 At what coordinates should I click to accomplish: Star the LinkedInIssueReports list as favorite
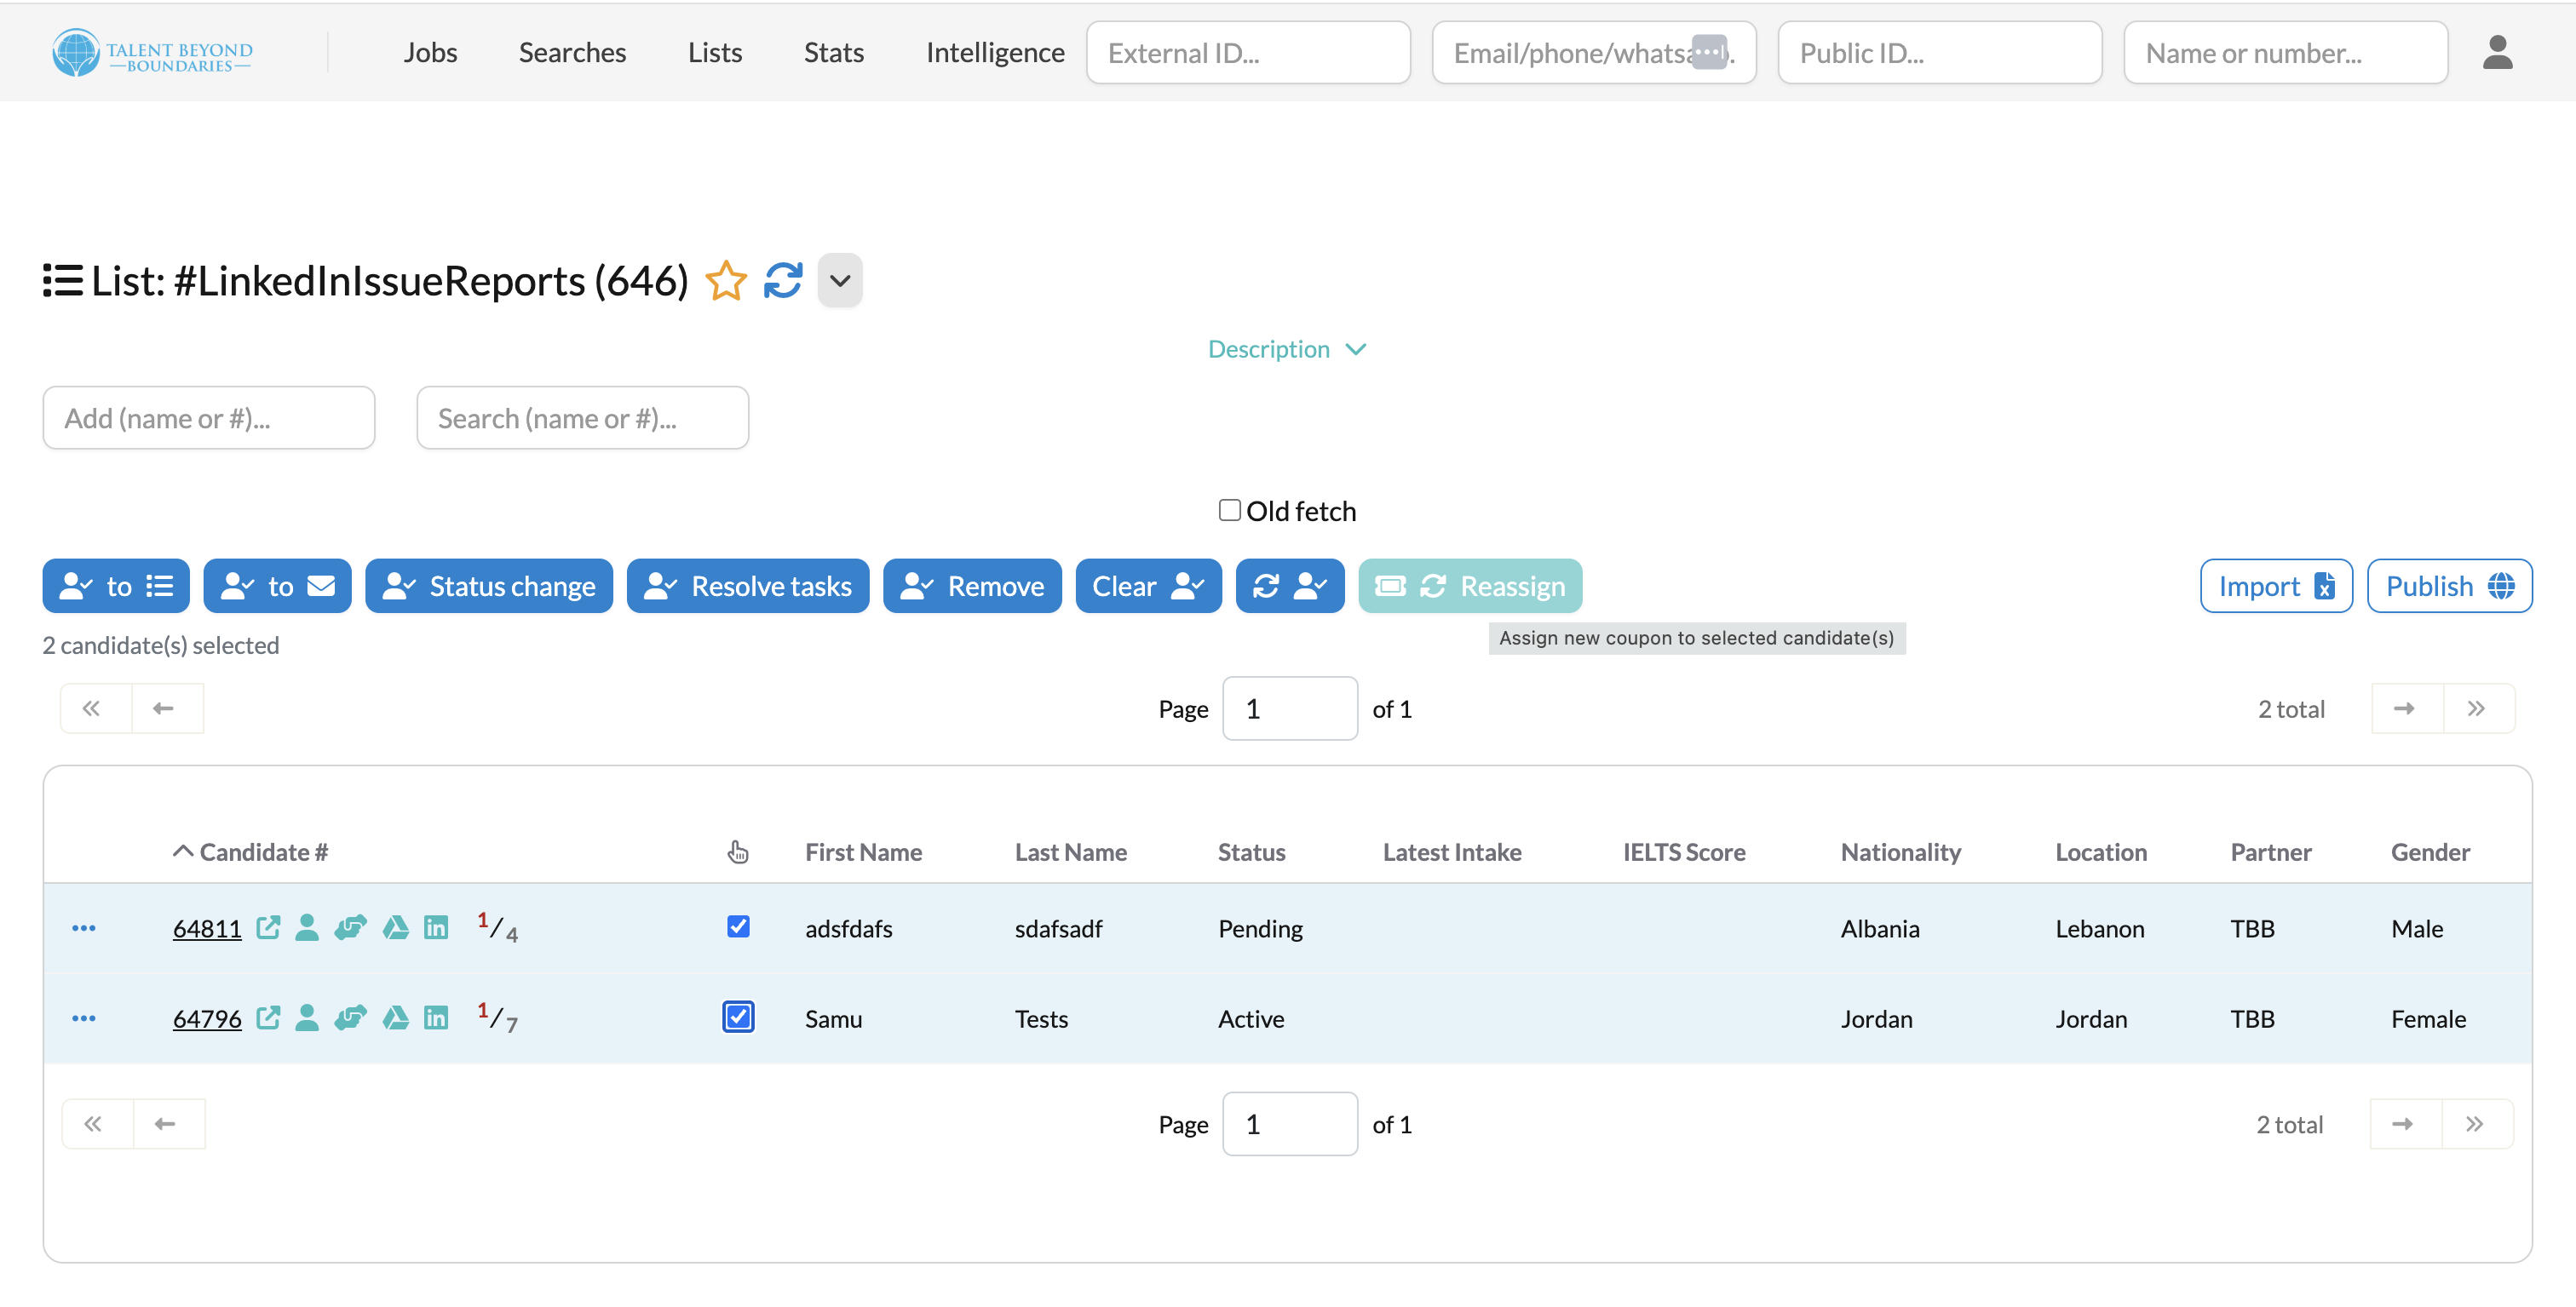726,281
